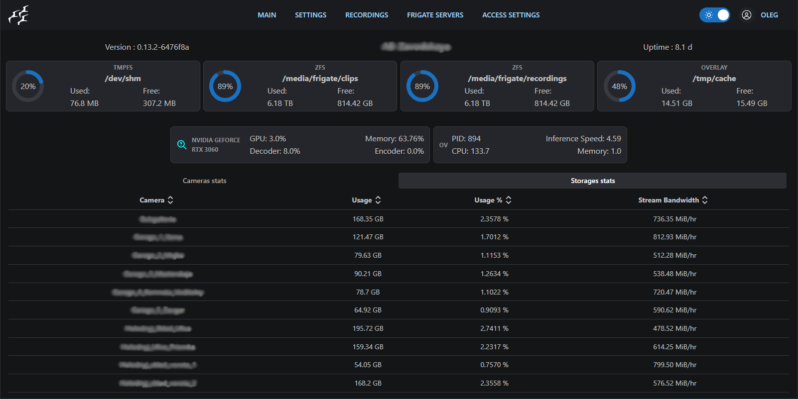Image resolution: width=798 pixels, height=399 pixels.
Task: Switch to the Cameras stats tab
Action: 204,181
